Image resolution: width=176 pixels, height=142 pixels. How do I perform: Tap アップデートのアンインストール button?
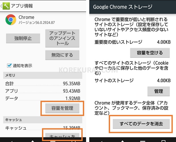tap(62, 38)
